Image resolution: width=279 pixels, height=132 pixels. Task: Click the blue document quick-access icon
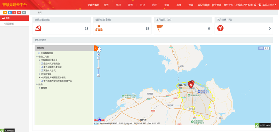10,13
